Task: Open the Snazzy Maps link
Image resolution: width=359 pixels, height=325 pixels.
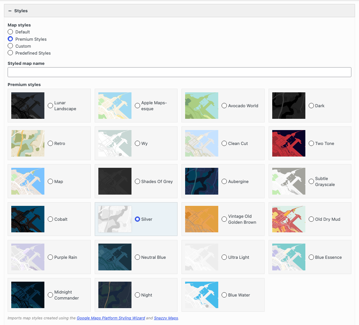Action: [166, 318]
